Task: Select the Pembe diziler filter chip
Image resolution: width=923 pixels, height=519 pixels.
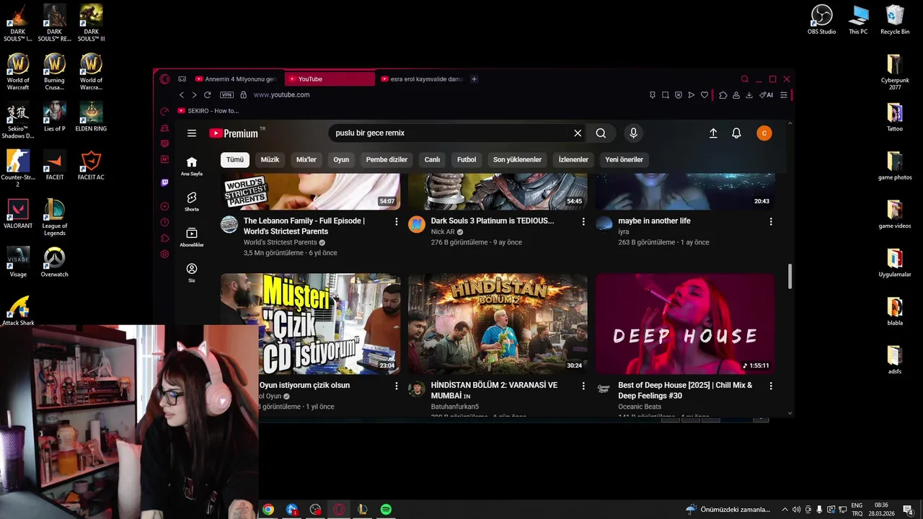Action: (387, 159)
